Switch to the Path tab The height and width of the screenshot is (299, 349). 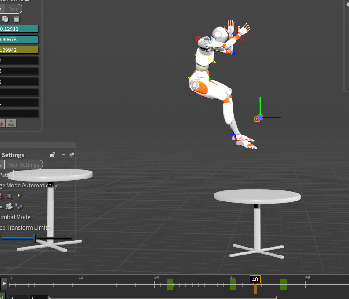(4, 175)
